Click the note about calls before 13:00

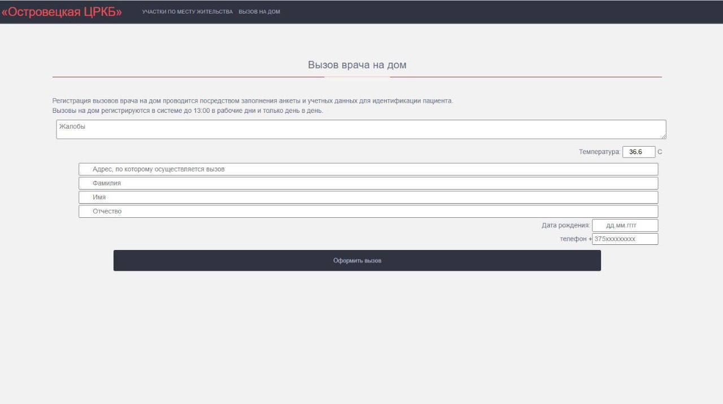click(188, 111)
